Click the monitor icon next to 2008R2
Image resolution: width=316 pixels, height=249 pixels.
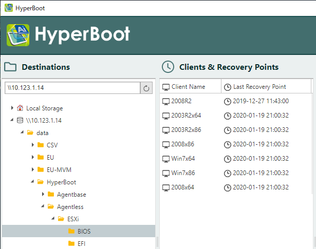point(166,101)
